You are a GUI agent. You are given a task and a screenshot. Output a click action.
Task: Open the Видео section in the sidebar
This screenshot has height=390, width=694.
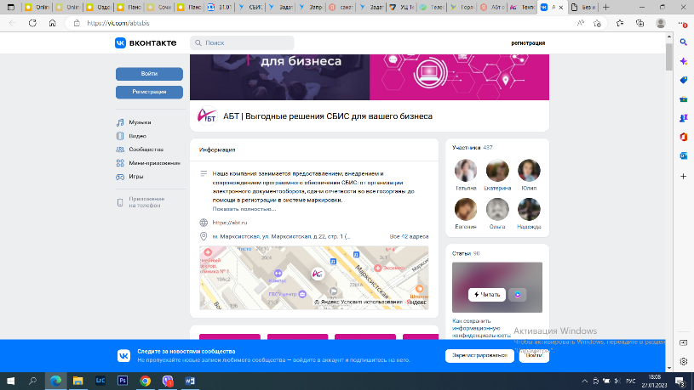(137, 136)
